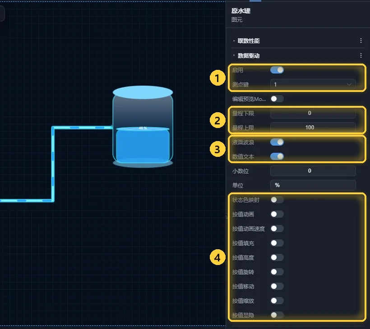Collapse the 数据驱动 section
The height and width of the screenshot is (329, 370).
tap(234, 55)
